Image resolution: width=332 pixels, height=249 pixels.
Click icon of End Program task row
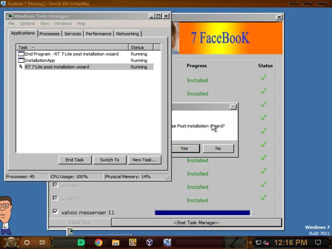[x=21, y=54]
